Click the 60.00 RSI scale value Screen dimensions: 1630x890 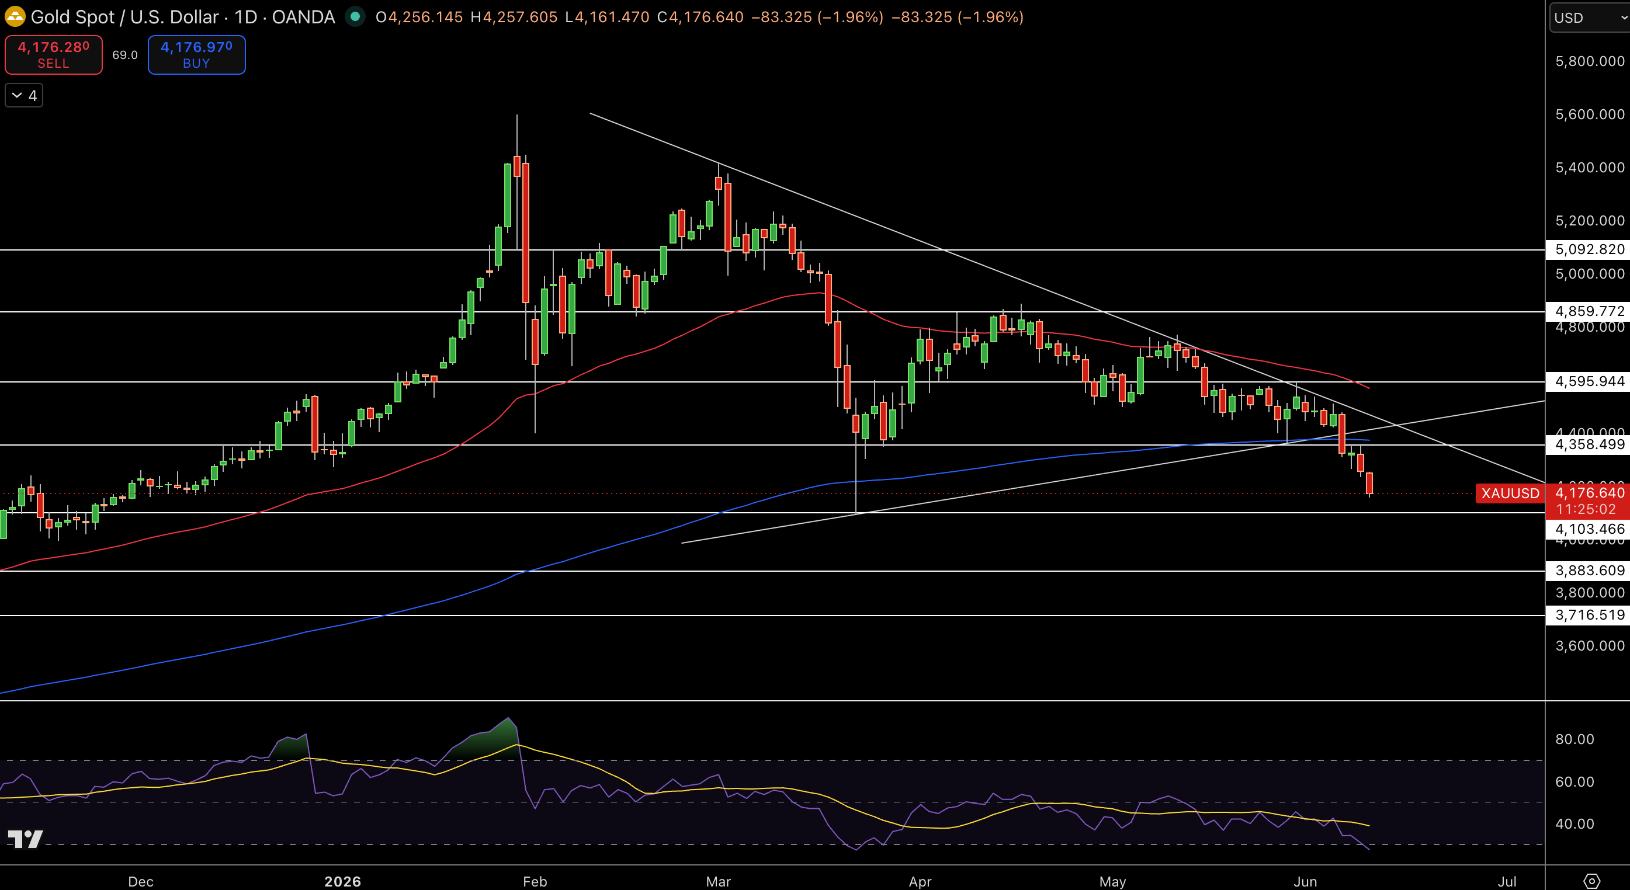(1574, 782)
